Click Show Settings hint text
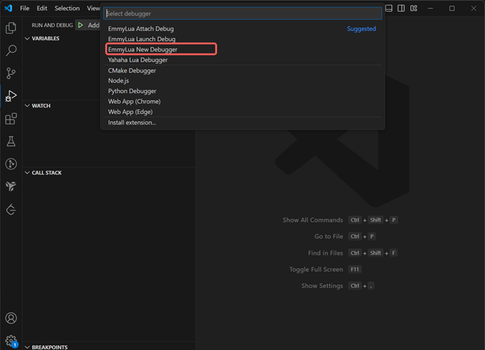The width and height of the screenshot is (485, 350). [x=322, y=286]
